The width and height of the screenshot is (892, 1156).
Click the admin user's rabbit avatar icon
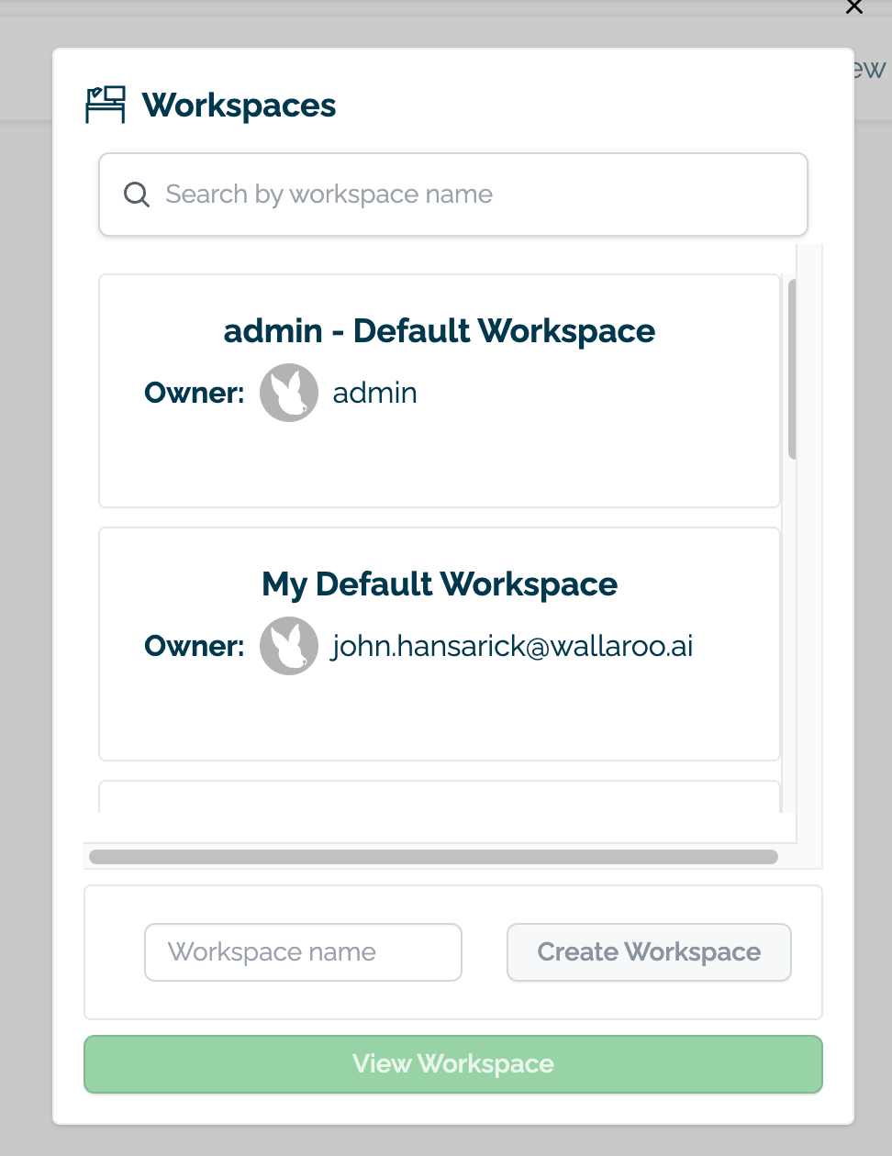click(288, 392)
